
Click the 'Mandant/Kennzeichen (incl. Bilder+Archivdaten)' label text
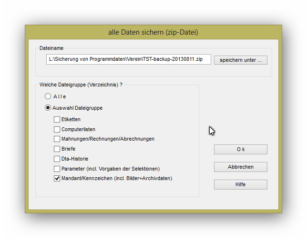[116, 179]
